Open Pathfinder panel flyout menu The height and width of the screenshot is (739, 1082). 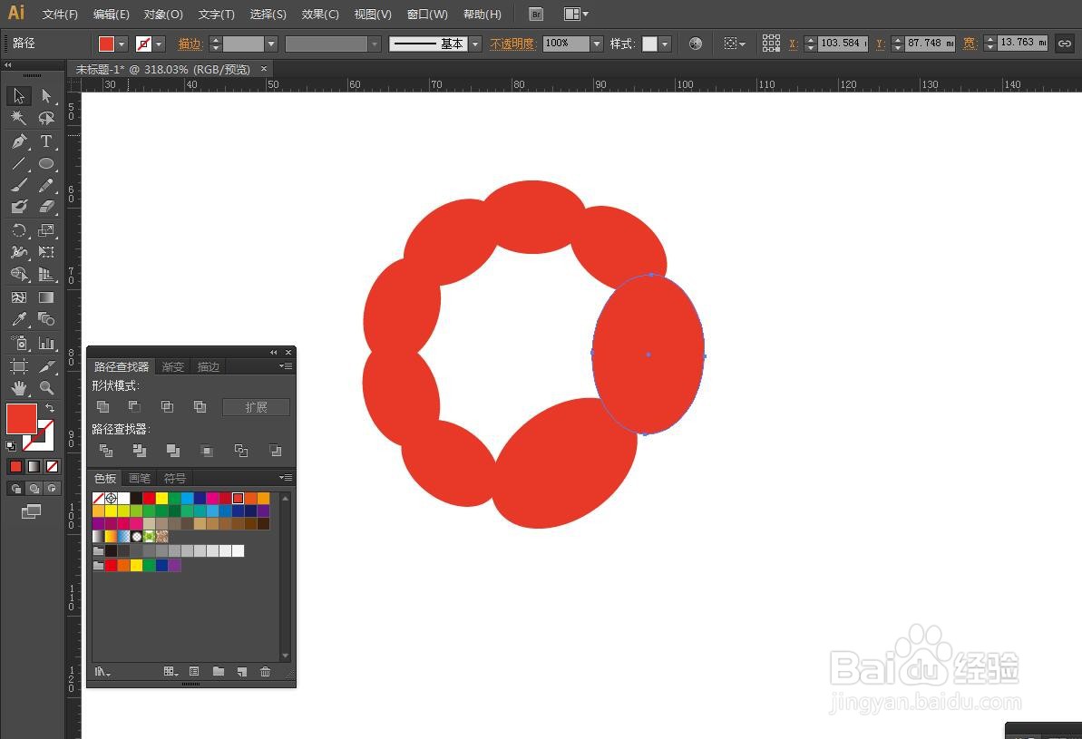click(286, 366)
